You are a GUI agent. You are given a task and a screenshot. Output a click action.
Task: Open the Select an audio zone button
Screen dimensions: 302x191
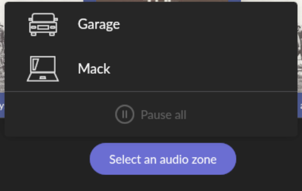[x=163, y=159]
